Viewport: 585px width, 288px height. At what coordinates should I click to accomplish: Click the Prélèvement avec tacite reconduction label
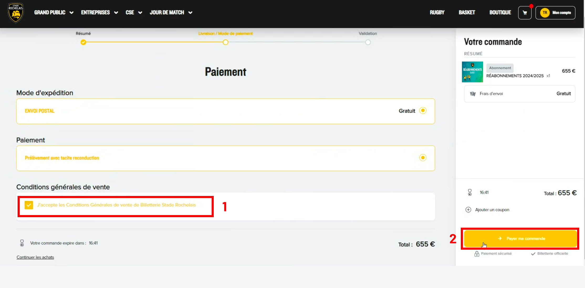[62, 158]
